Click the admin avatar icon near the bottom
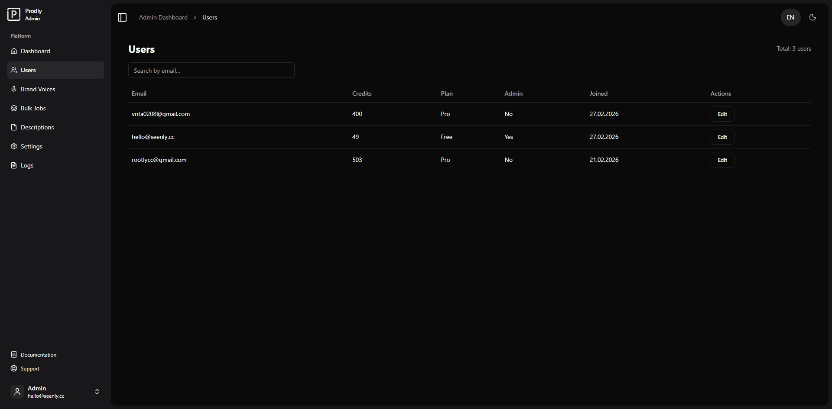Viewport: 832px width, 409px height. (17, 392)
